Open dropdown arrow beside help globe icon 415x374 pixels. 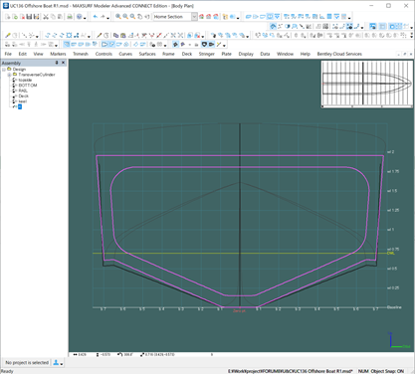(x=85, y=18)
